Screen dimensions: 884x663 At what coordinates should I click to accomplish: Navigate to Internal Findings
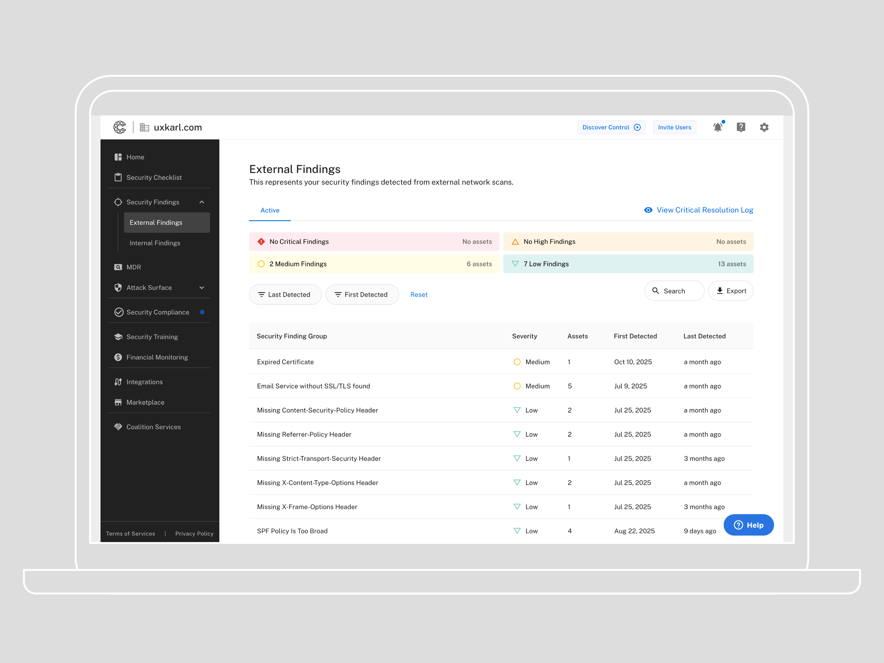(155, 243)
